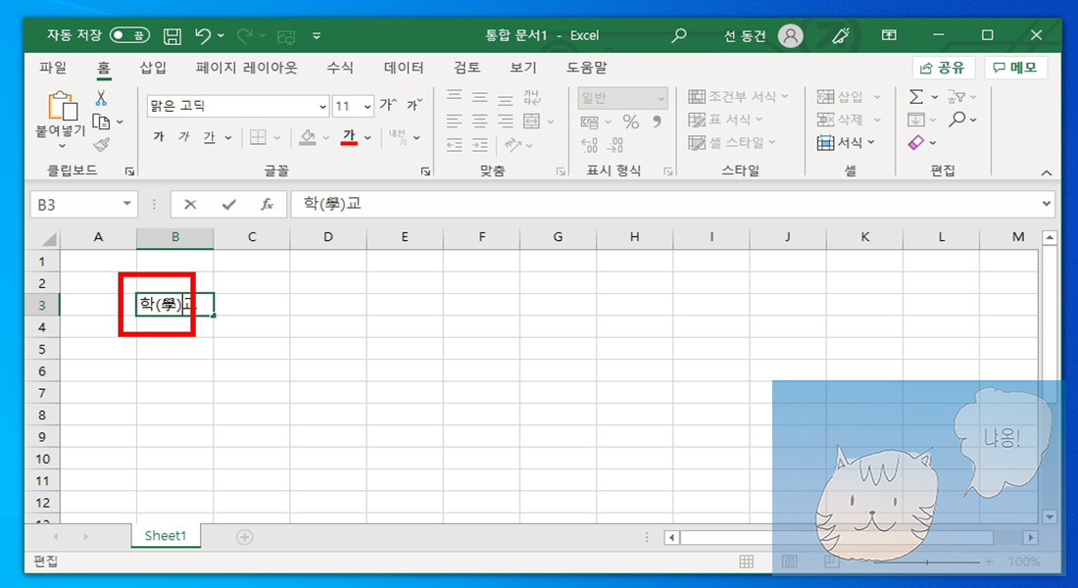This screenshot has height=588, width=1078.
Task: Open the Name Box dropdown arrow
Action: (127, 204)
